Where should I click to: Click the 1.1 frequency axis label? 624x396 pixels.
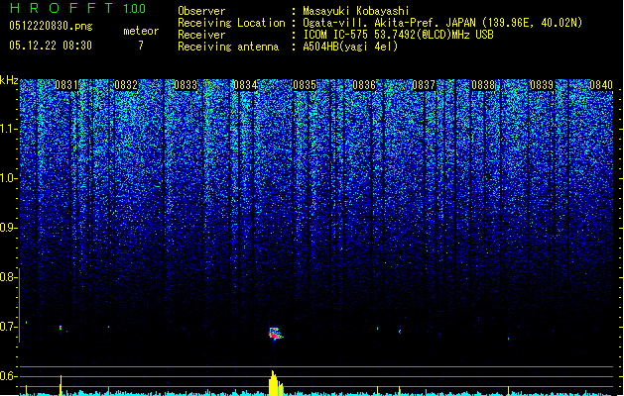point(9,129)
